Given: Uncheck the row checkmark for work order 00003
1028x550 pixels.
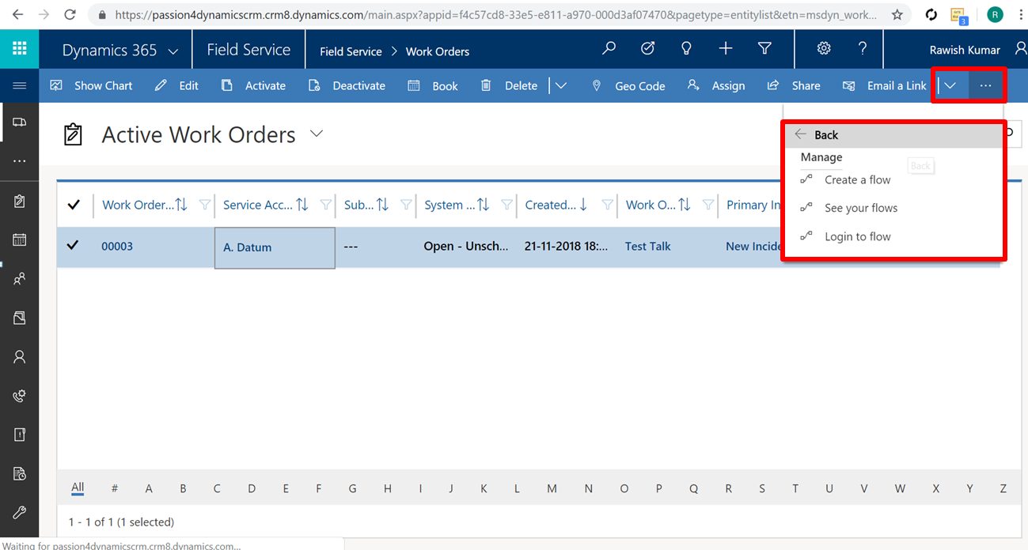Looking at the screenshot, I should (x=73, y=246).
